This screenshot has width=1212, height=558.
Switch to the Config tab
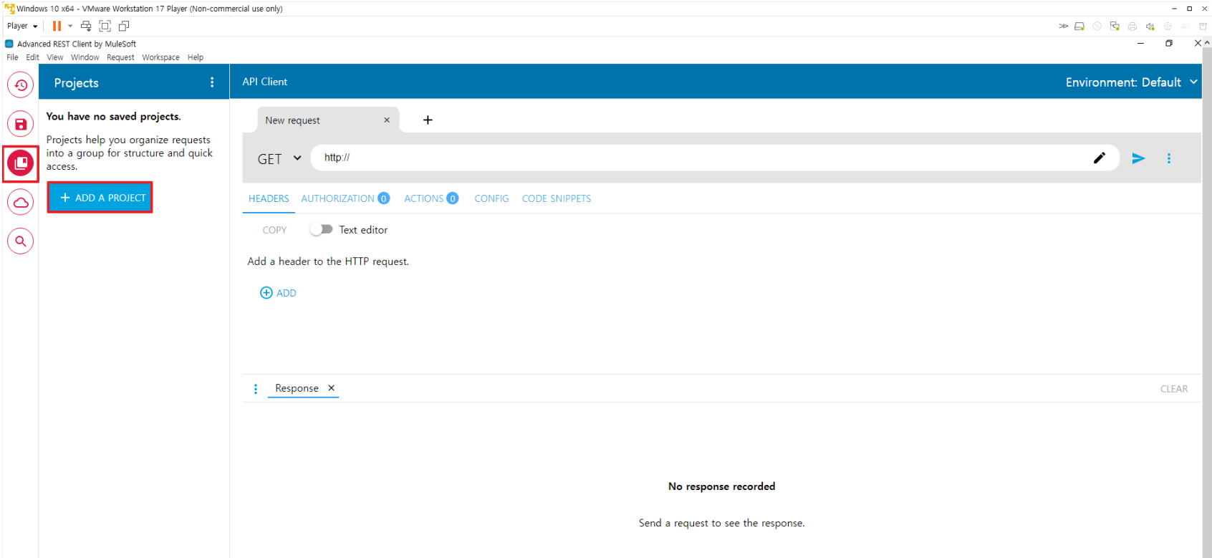pyautogui.click(x=491, y=198)
